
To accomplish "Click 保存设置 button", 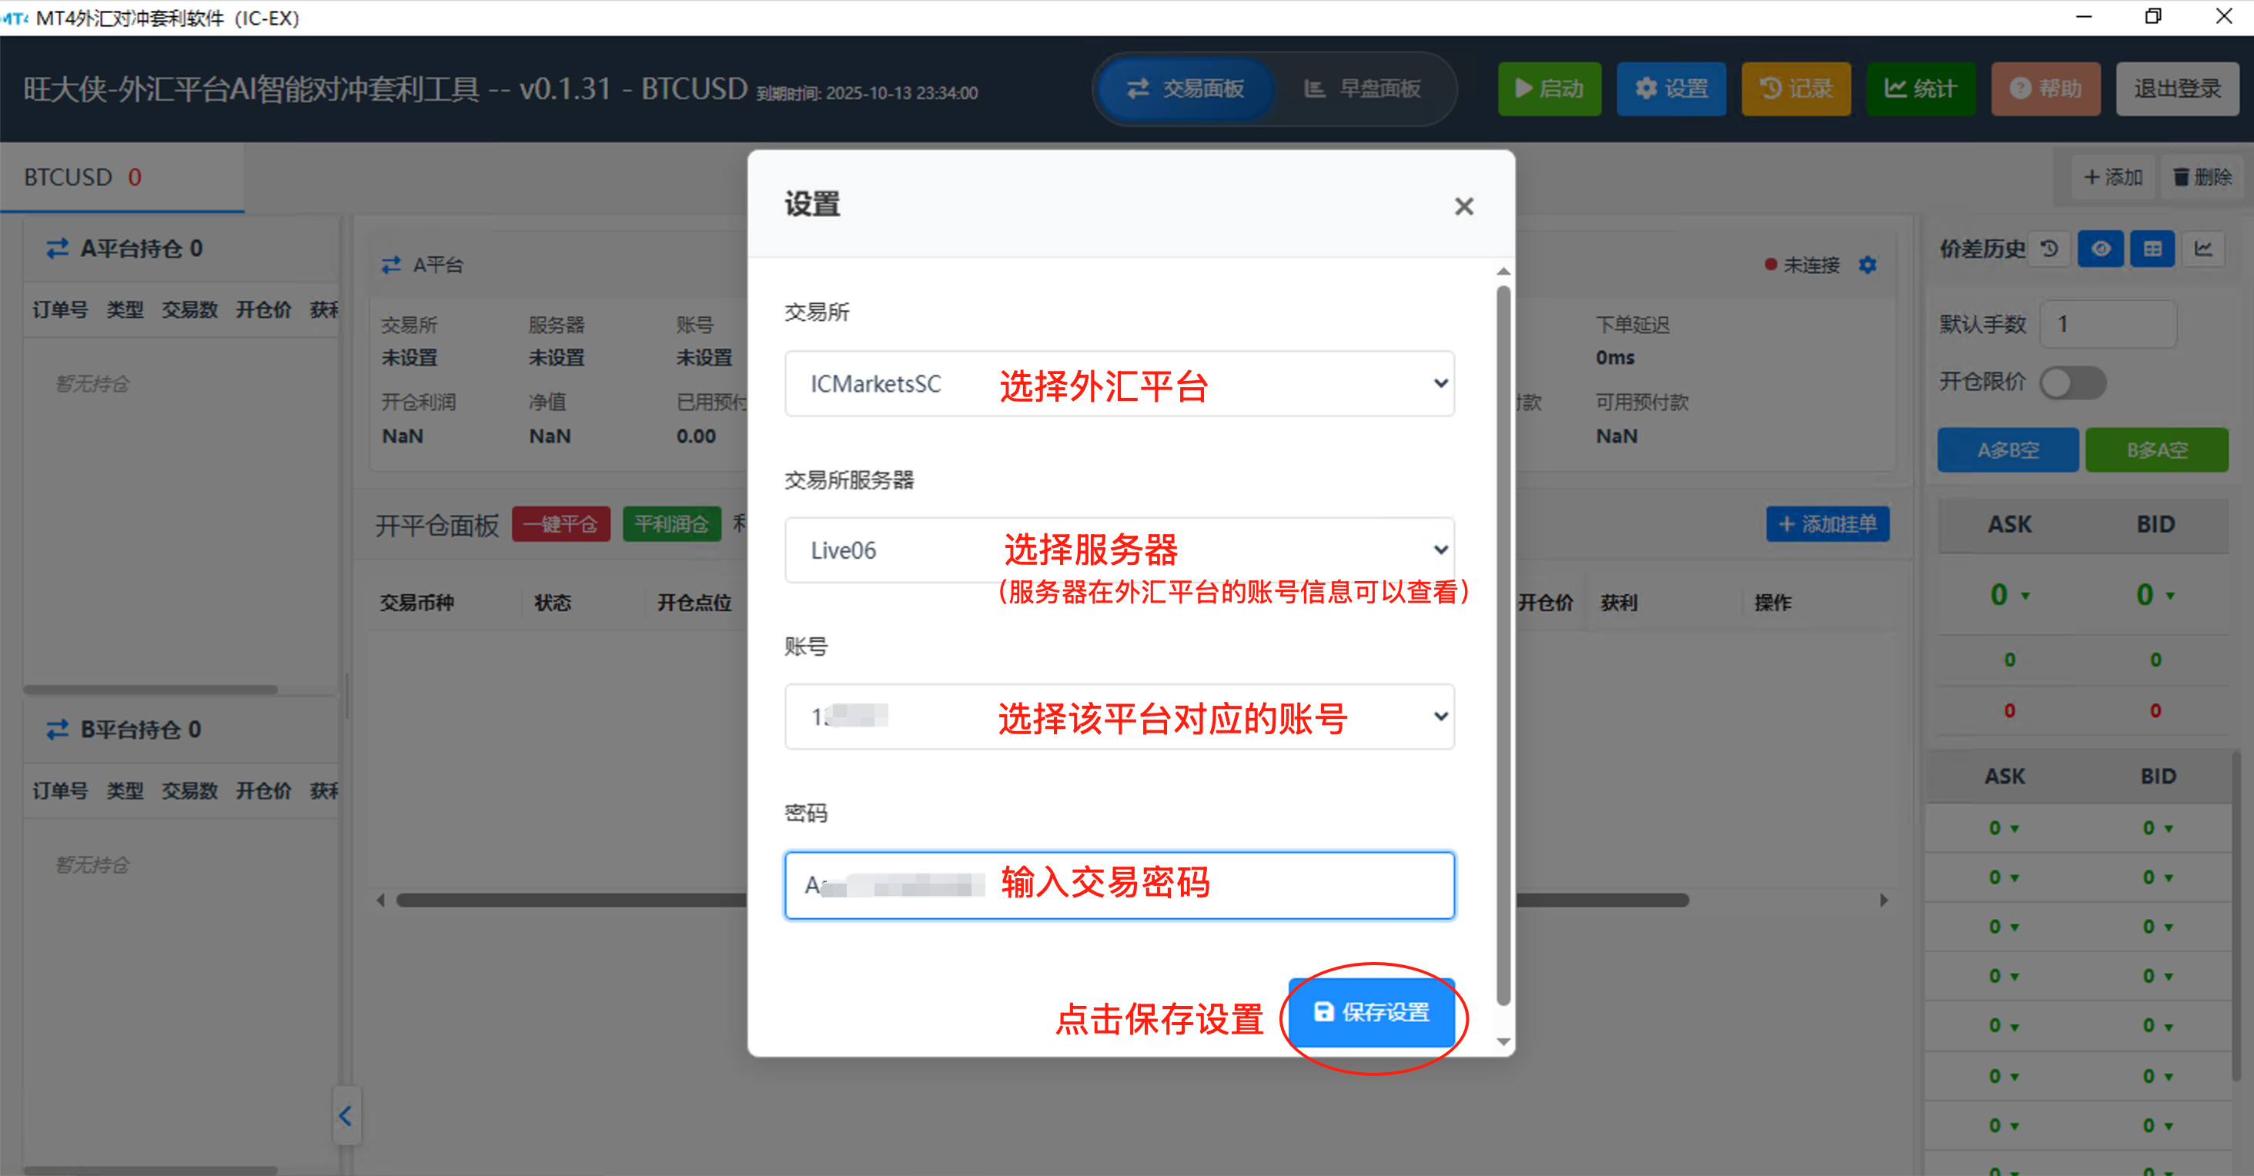I will click(1371, 1012).
